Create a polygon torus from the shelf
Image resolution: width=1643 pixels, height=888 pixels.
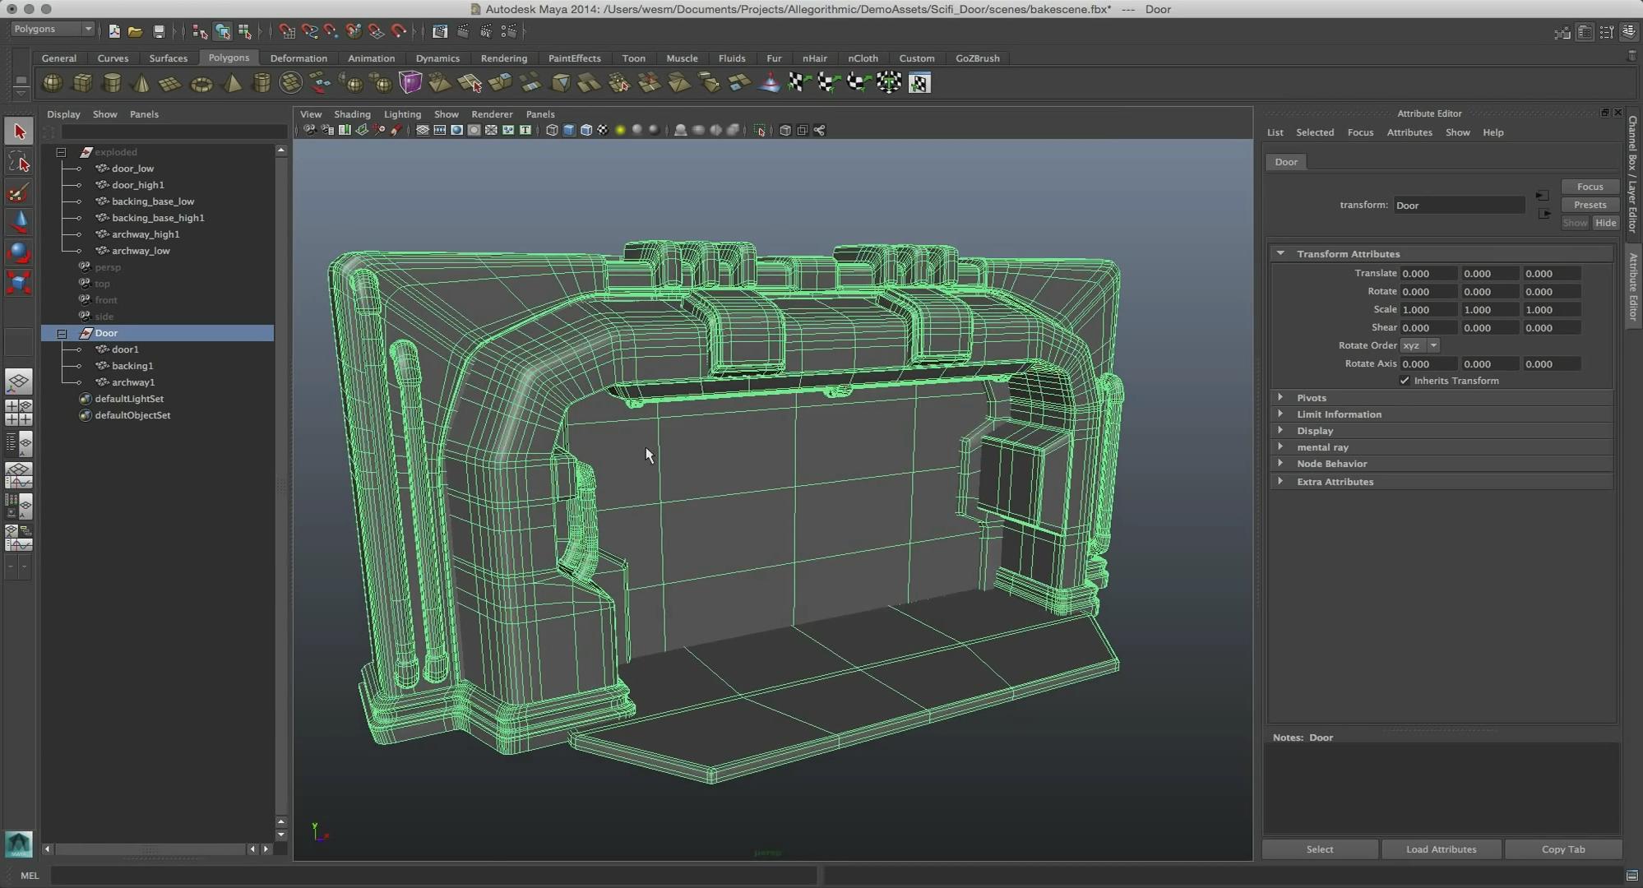[201, 84]
